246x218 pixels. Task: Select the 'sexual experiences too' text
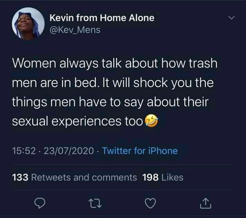tap(77, 121)
